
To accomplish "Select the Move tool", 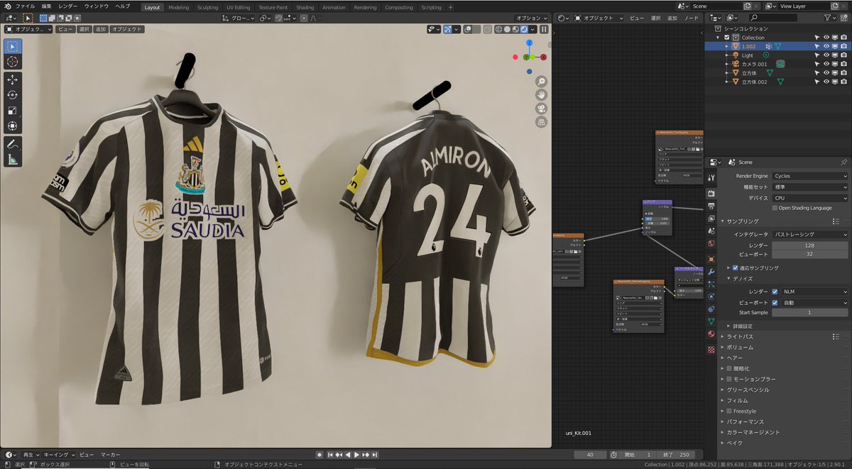I will [x=13, y=79].
